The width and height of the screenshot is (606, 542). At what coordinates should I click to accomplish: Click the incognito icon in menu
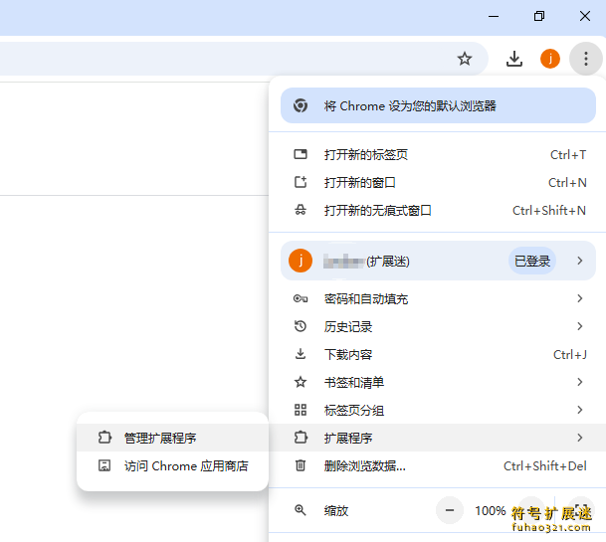click(x=301, y=210)
